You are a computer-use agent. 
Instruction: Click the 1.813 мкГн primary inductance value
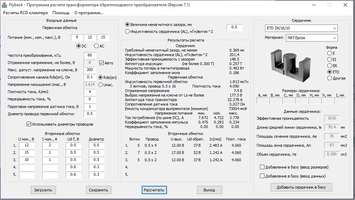coord(239,82)
